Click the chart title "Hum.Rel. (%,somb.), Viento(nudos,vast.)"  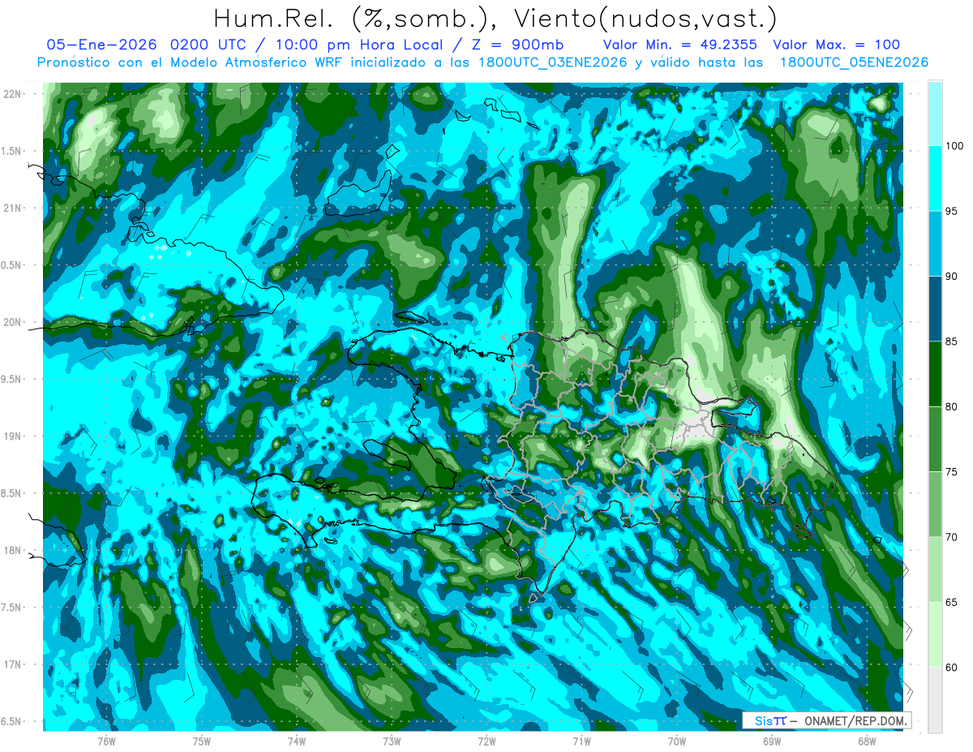coord(495,18)
